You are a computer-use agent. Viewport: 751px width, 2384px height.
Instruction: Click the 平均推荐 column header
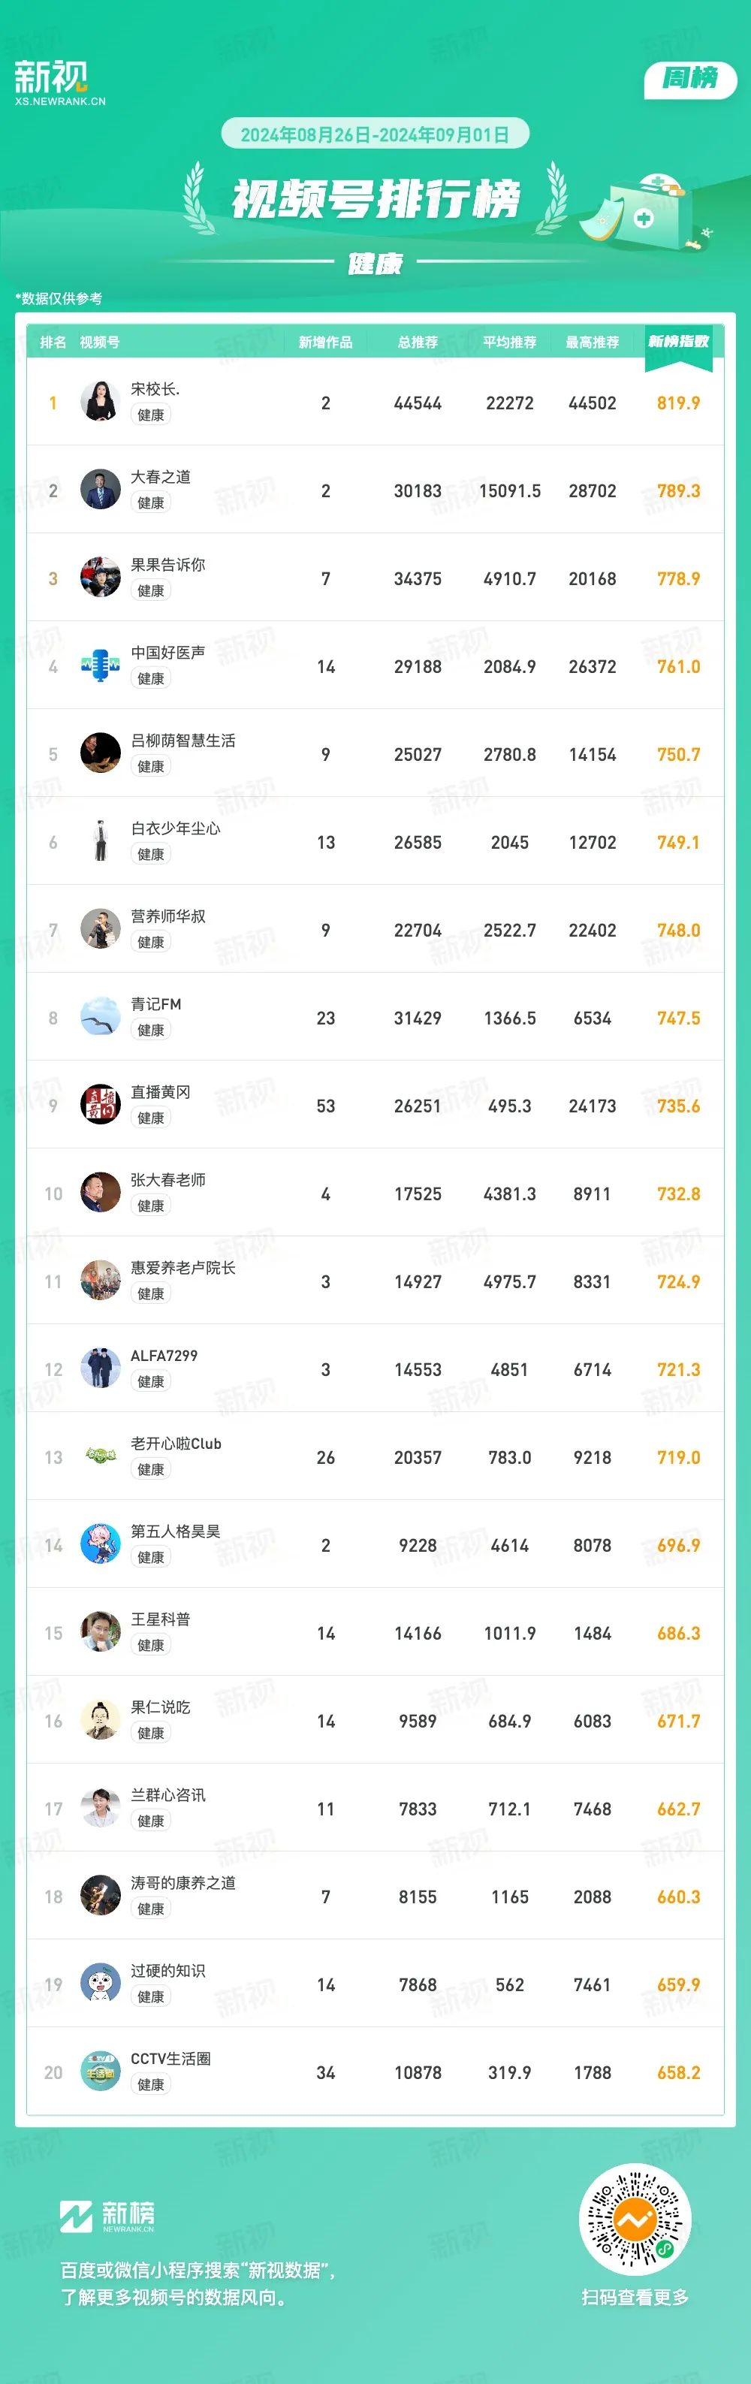click(x=510, y=343)
